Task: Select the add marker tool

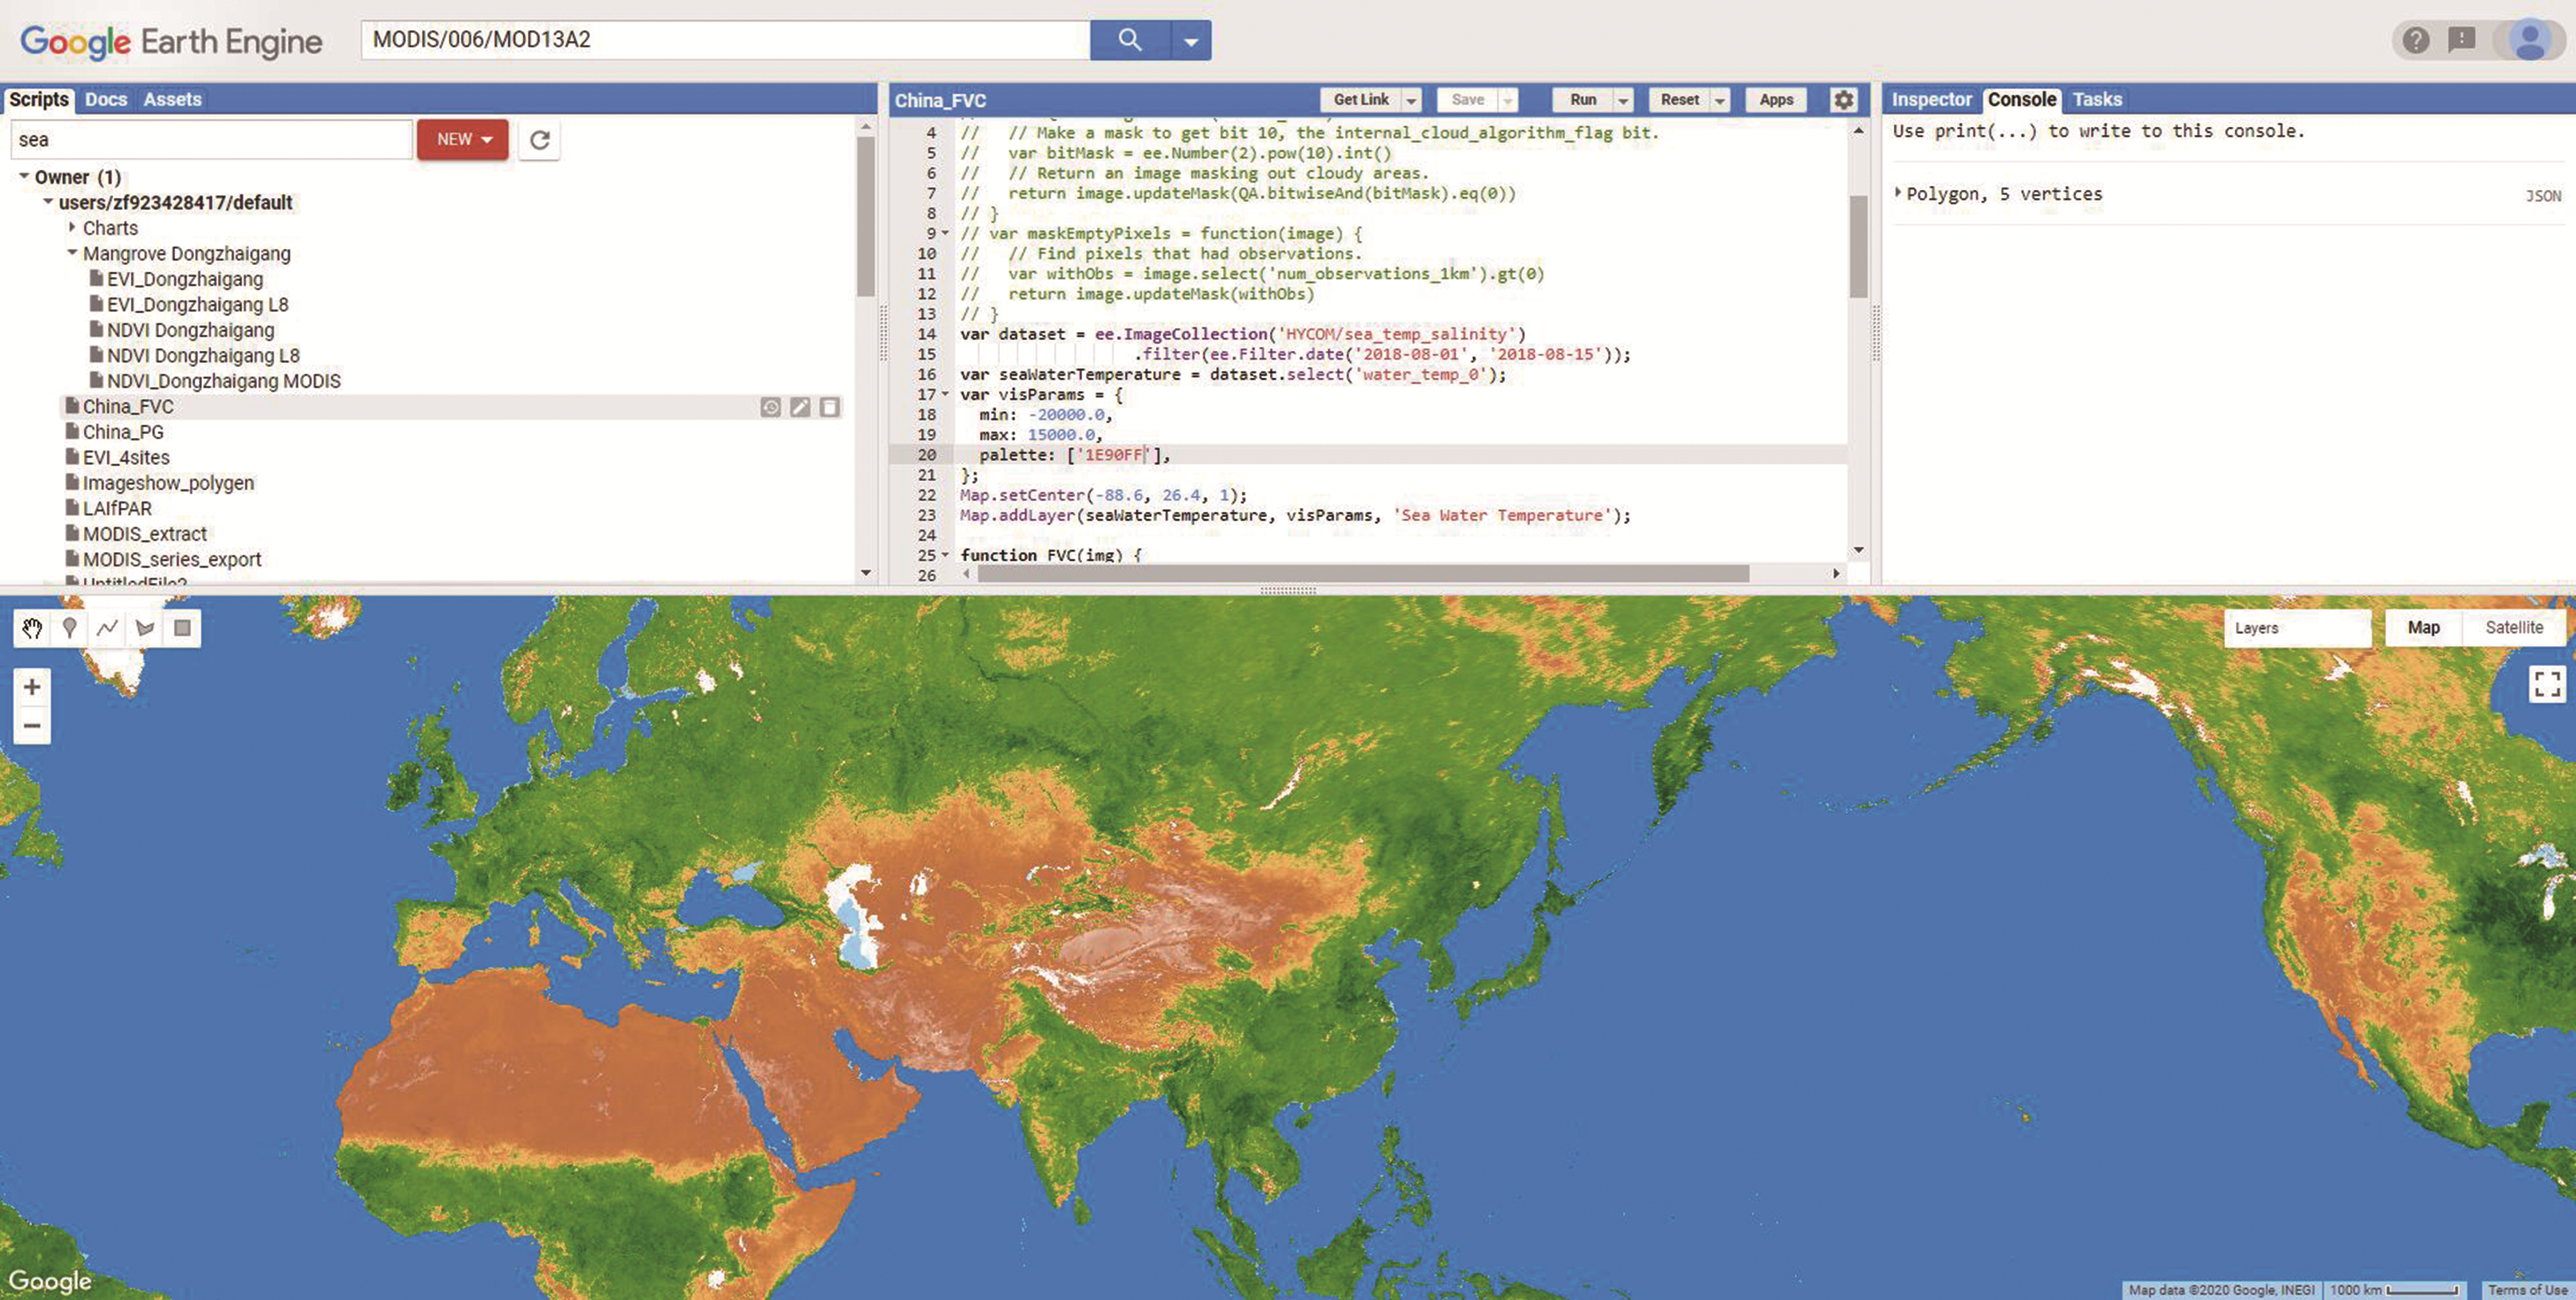Action: tap(69, 628)
